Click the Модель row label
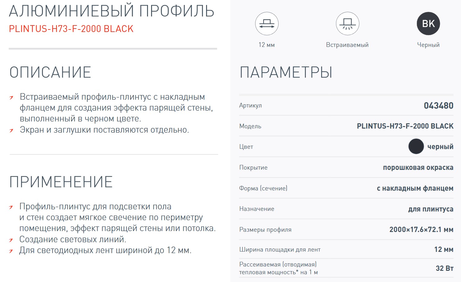Viewport: 461px width, 282px height. (x=250, y=126)
